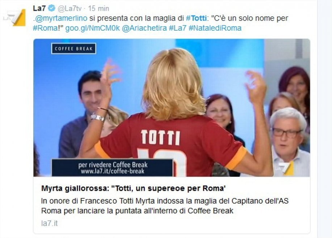Click the www.la7.it/coffee-break banner

(113, 168)
